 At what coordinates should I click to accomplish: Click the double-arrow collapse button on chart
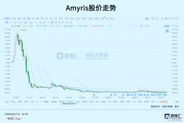click(x=167, y=31)
